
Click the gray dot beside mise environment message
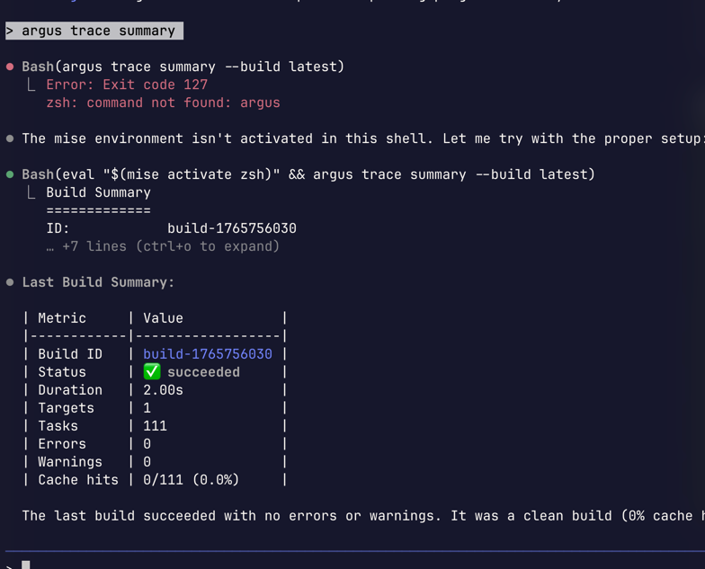[10, 138]
